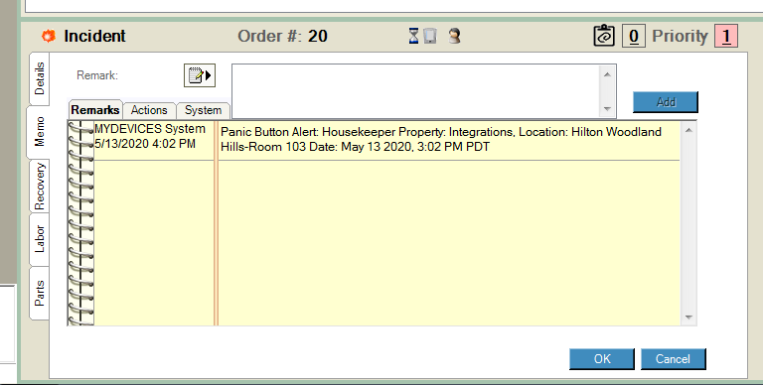
Task: Click the mobile device icon
Action: (430, 36)
